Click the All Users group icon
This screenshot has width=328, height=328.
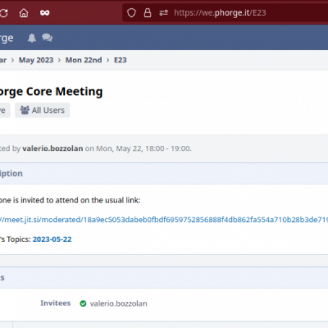(24, 110)
